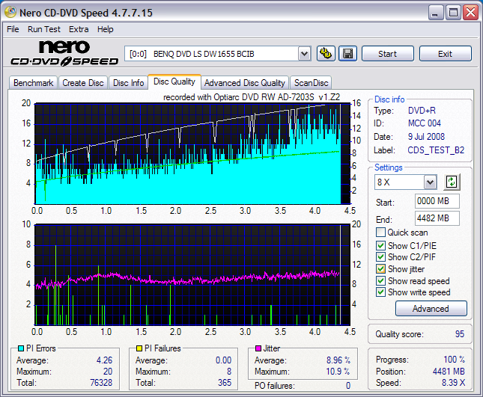Click the Nero app icon in title bar
483x397 pixels.
pyautogui.click(x=11, y=12)
